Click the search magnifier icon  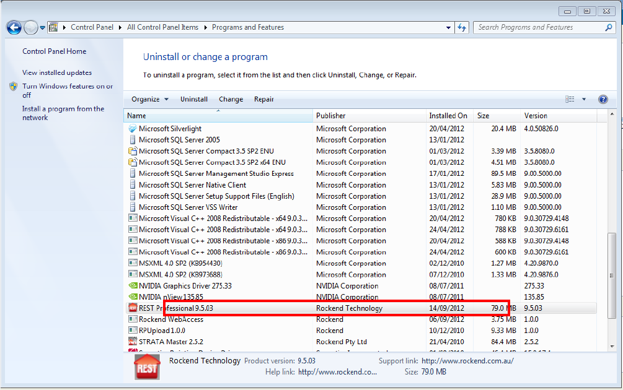pos(608,27)
